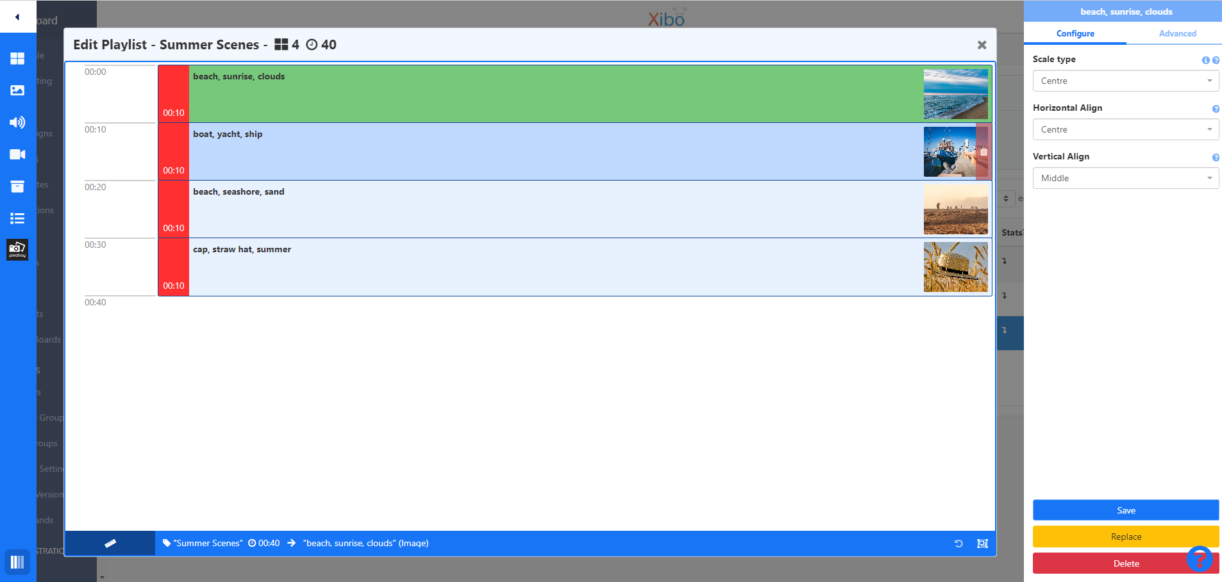Open the Pixabay image source
This screenshot has width=1222, height=582.
click(17, 250)
